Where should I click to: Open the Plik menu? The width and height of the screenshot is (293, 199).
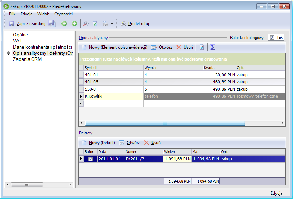12,14
